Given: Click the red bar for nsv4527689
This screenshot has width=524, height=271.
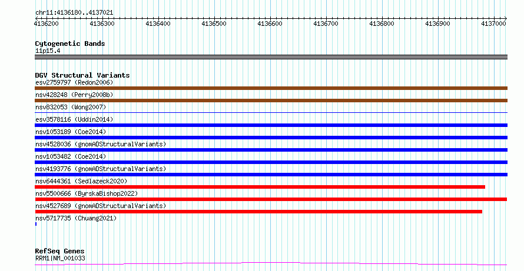Looking at the screenshot, I should (x=258, y=212).
